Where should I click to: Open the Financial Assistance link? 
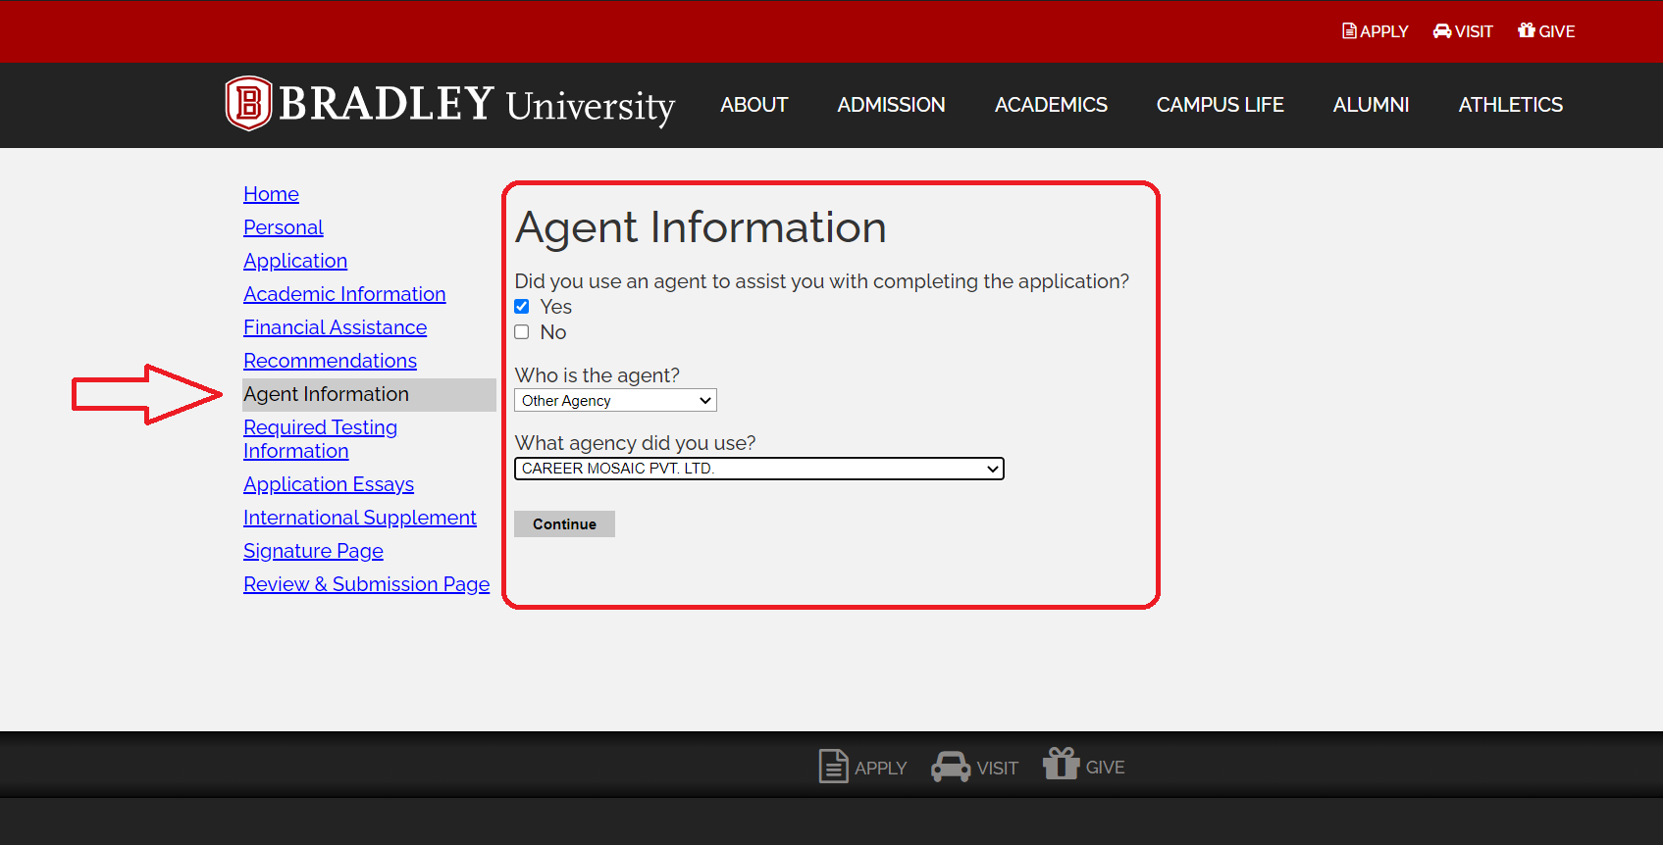point(335,327)
